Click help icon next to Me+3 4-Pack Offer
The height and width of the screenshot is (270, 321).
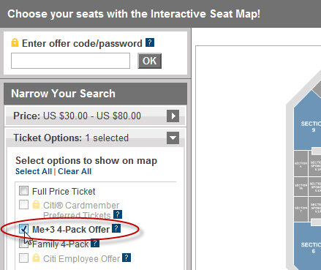pyautogui.click(x=116, y=228)
